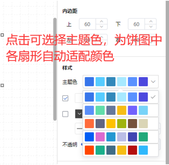Increase the 上 padding value with up arrow
Image resolution: width=169 pixels, height=165 pixels.
coord(102,21)
